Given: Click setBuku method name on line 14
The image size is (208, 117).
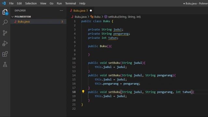Looking at the screenshot, I should (x=114, y=75).
